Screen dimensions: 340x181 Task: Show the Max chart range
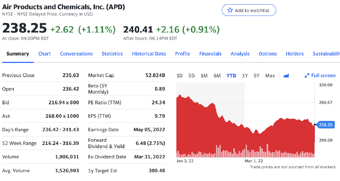270,76
